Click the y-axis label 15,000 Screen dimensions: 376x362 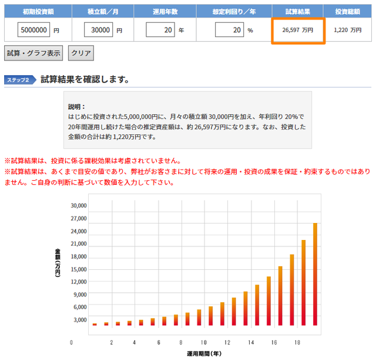[79, 269]
